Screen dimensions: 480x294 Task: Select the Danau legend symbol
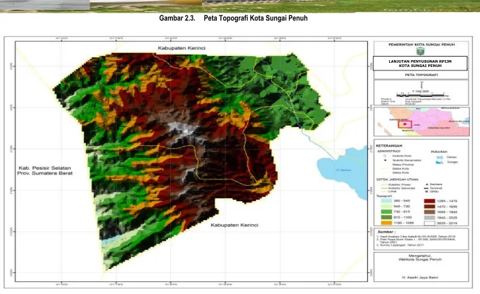pyautogui.click(x=440, y=157)
